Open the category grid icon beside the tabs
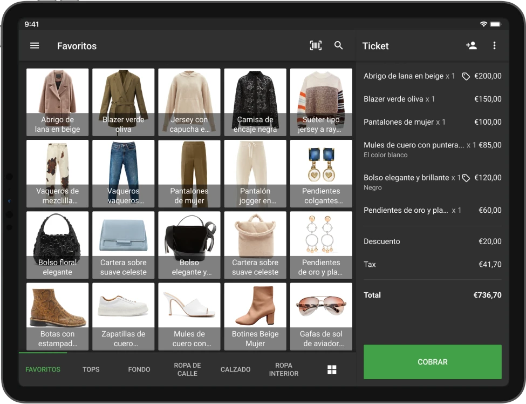The height and width of the screenshot is (404, 526). [x=331, y=369]
